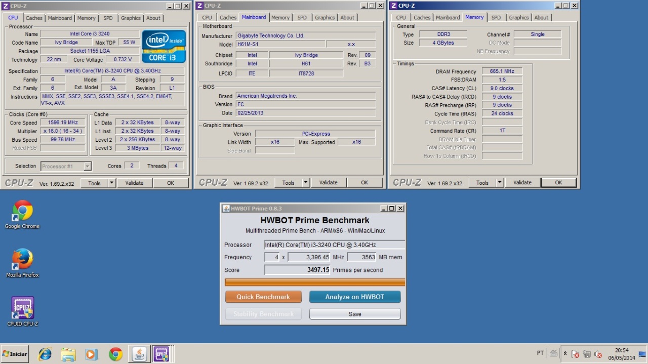Screen dimensions: 648x364
Task: Click the Intel Core i3 logo
Action: [x=164, y=47]
